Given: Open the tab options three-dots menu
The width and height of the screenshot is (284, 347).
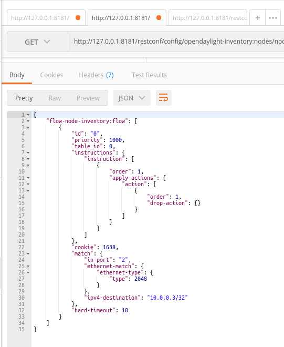Looking at the screenshot, I should point(273,18).
